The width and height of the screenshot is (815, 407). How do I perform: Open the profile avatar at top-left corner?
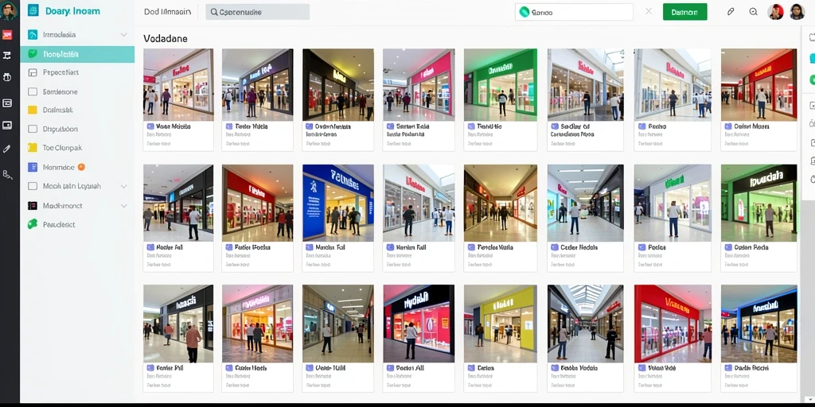(x=8, y=10)
